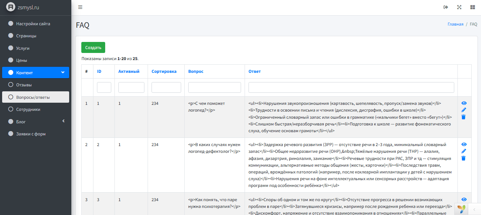Edit FAQ row 1 with pencil icon

tap(464, 110)
